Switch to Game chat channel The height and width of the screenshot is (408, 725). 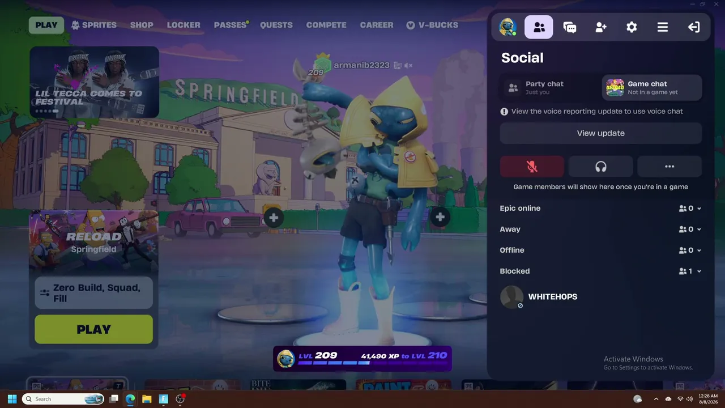point(652,88)
